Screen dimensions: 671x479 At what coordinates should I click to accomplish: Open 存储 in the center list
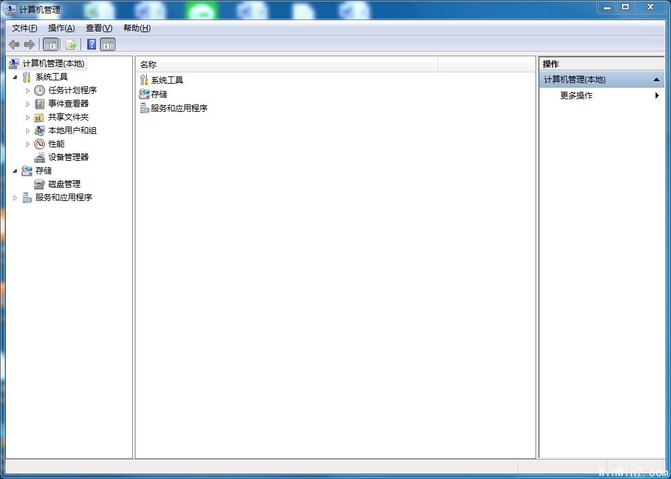(158, 94)
